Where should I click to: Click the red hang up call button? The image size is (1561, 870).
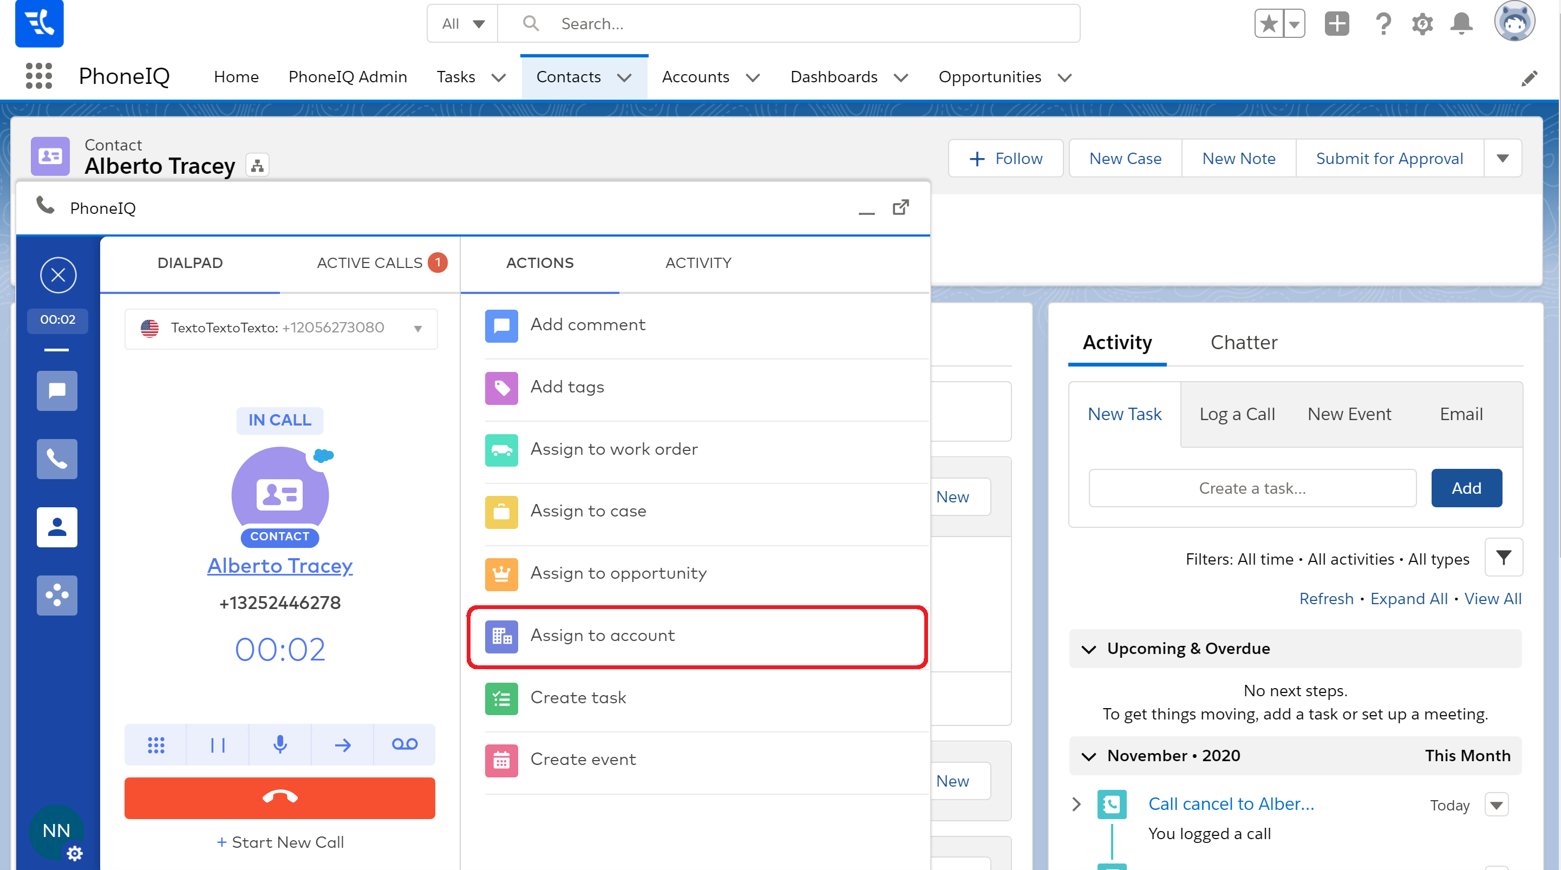click(279, 797)
